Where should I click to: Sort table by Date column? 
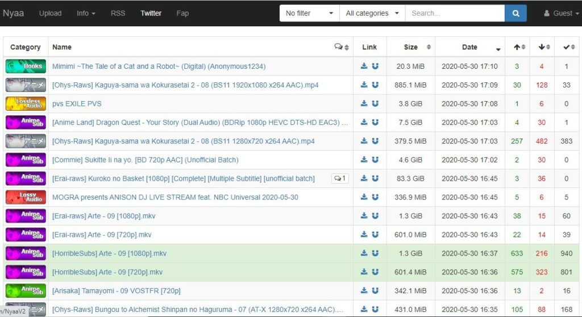pyautogui.click(x=470, y=47)
